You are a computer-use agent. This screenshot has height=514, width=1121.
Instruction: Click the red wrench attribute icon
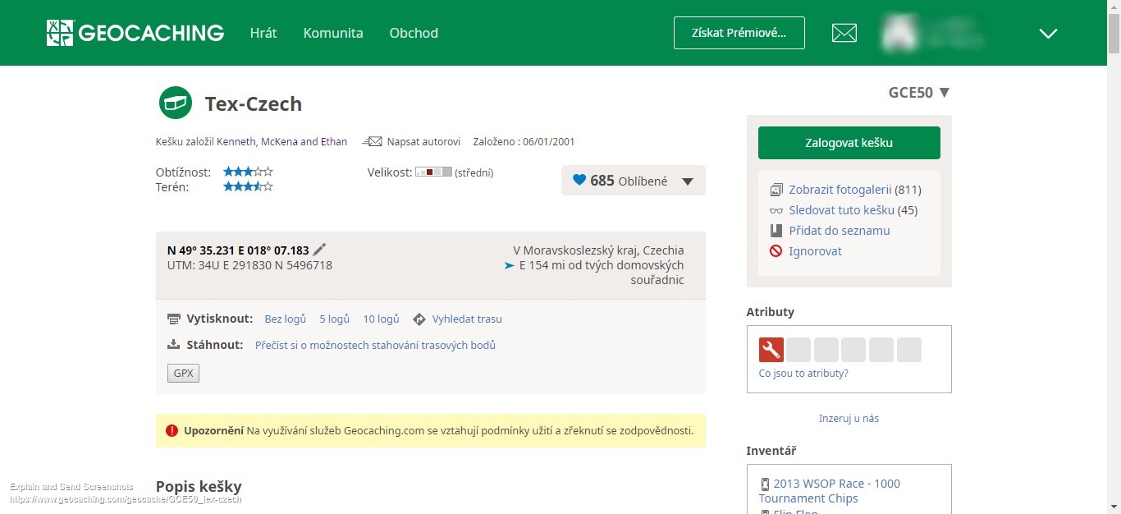[x=771, y=350]
